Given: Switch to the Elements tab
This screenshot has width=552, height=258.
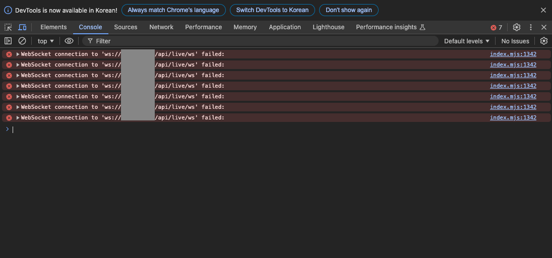Looking at the screenshot, I should click(x=53, y=27).
